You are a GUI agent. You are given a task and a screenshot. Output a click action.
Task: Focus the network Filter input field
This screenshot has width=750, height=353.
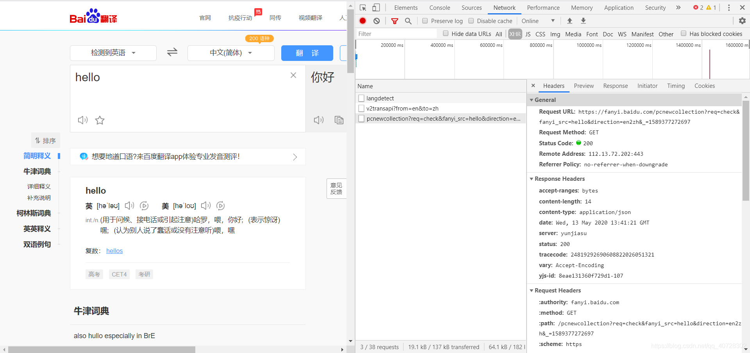[396, 34]
